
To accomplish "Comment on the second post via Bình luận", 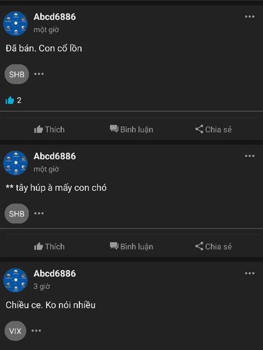I will pos(131,246).
